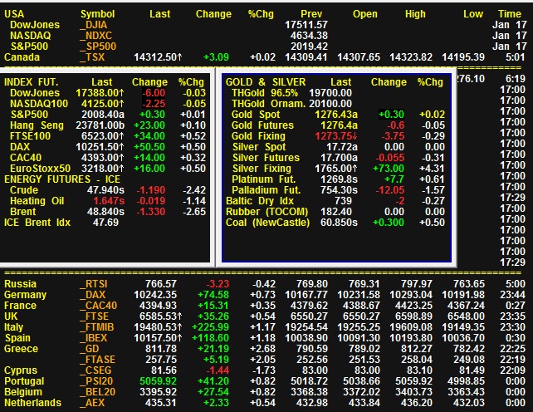Click the Belgium _BEL20 symbol

click(98, 392)
